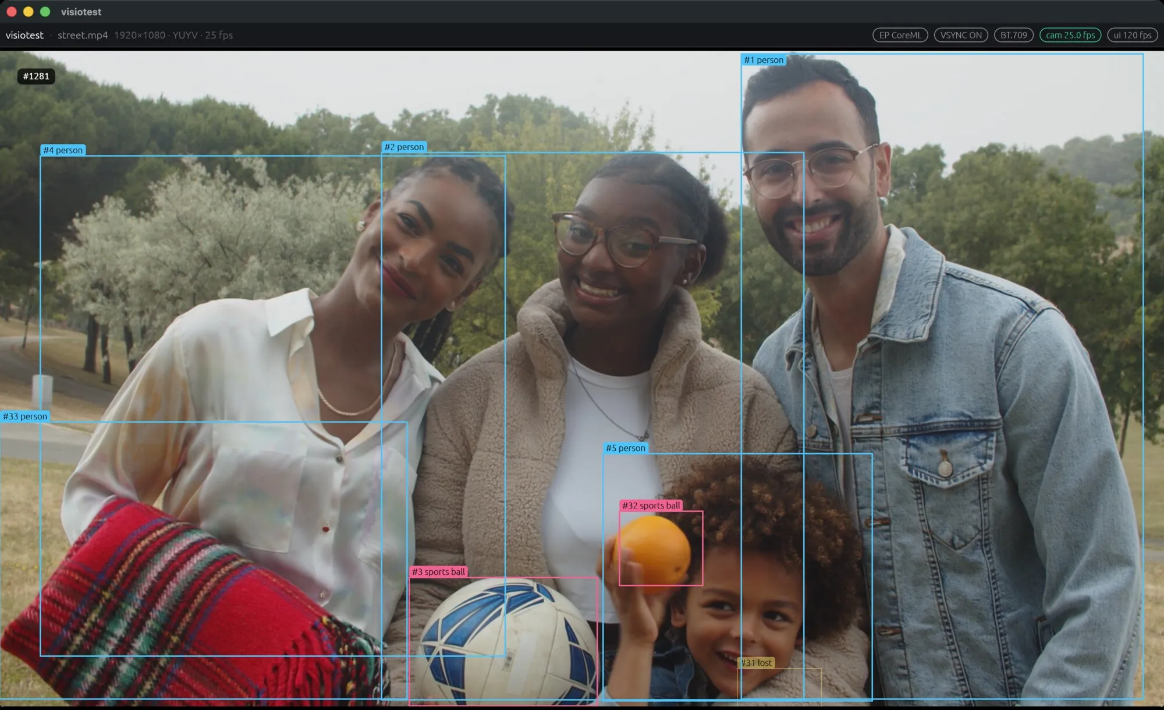Select the #4 person detection label

click(x=63, y=150)
